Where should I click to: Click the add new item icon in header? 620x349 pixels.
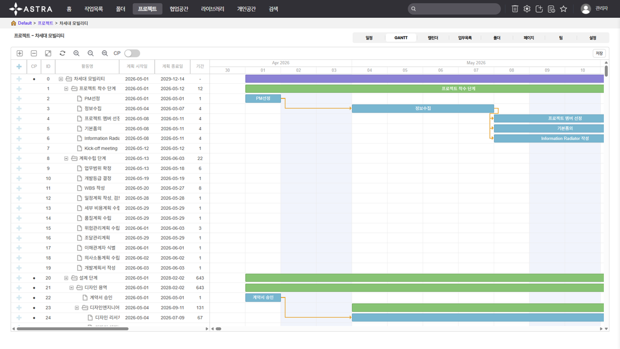point(540,9)
